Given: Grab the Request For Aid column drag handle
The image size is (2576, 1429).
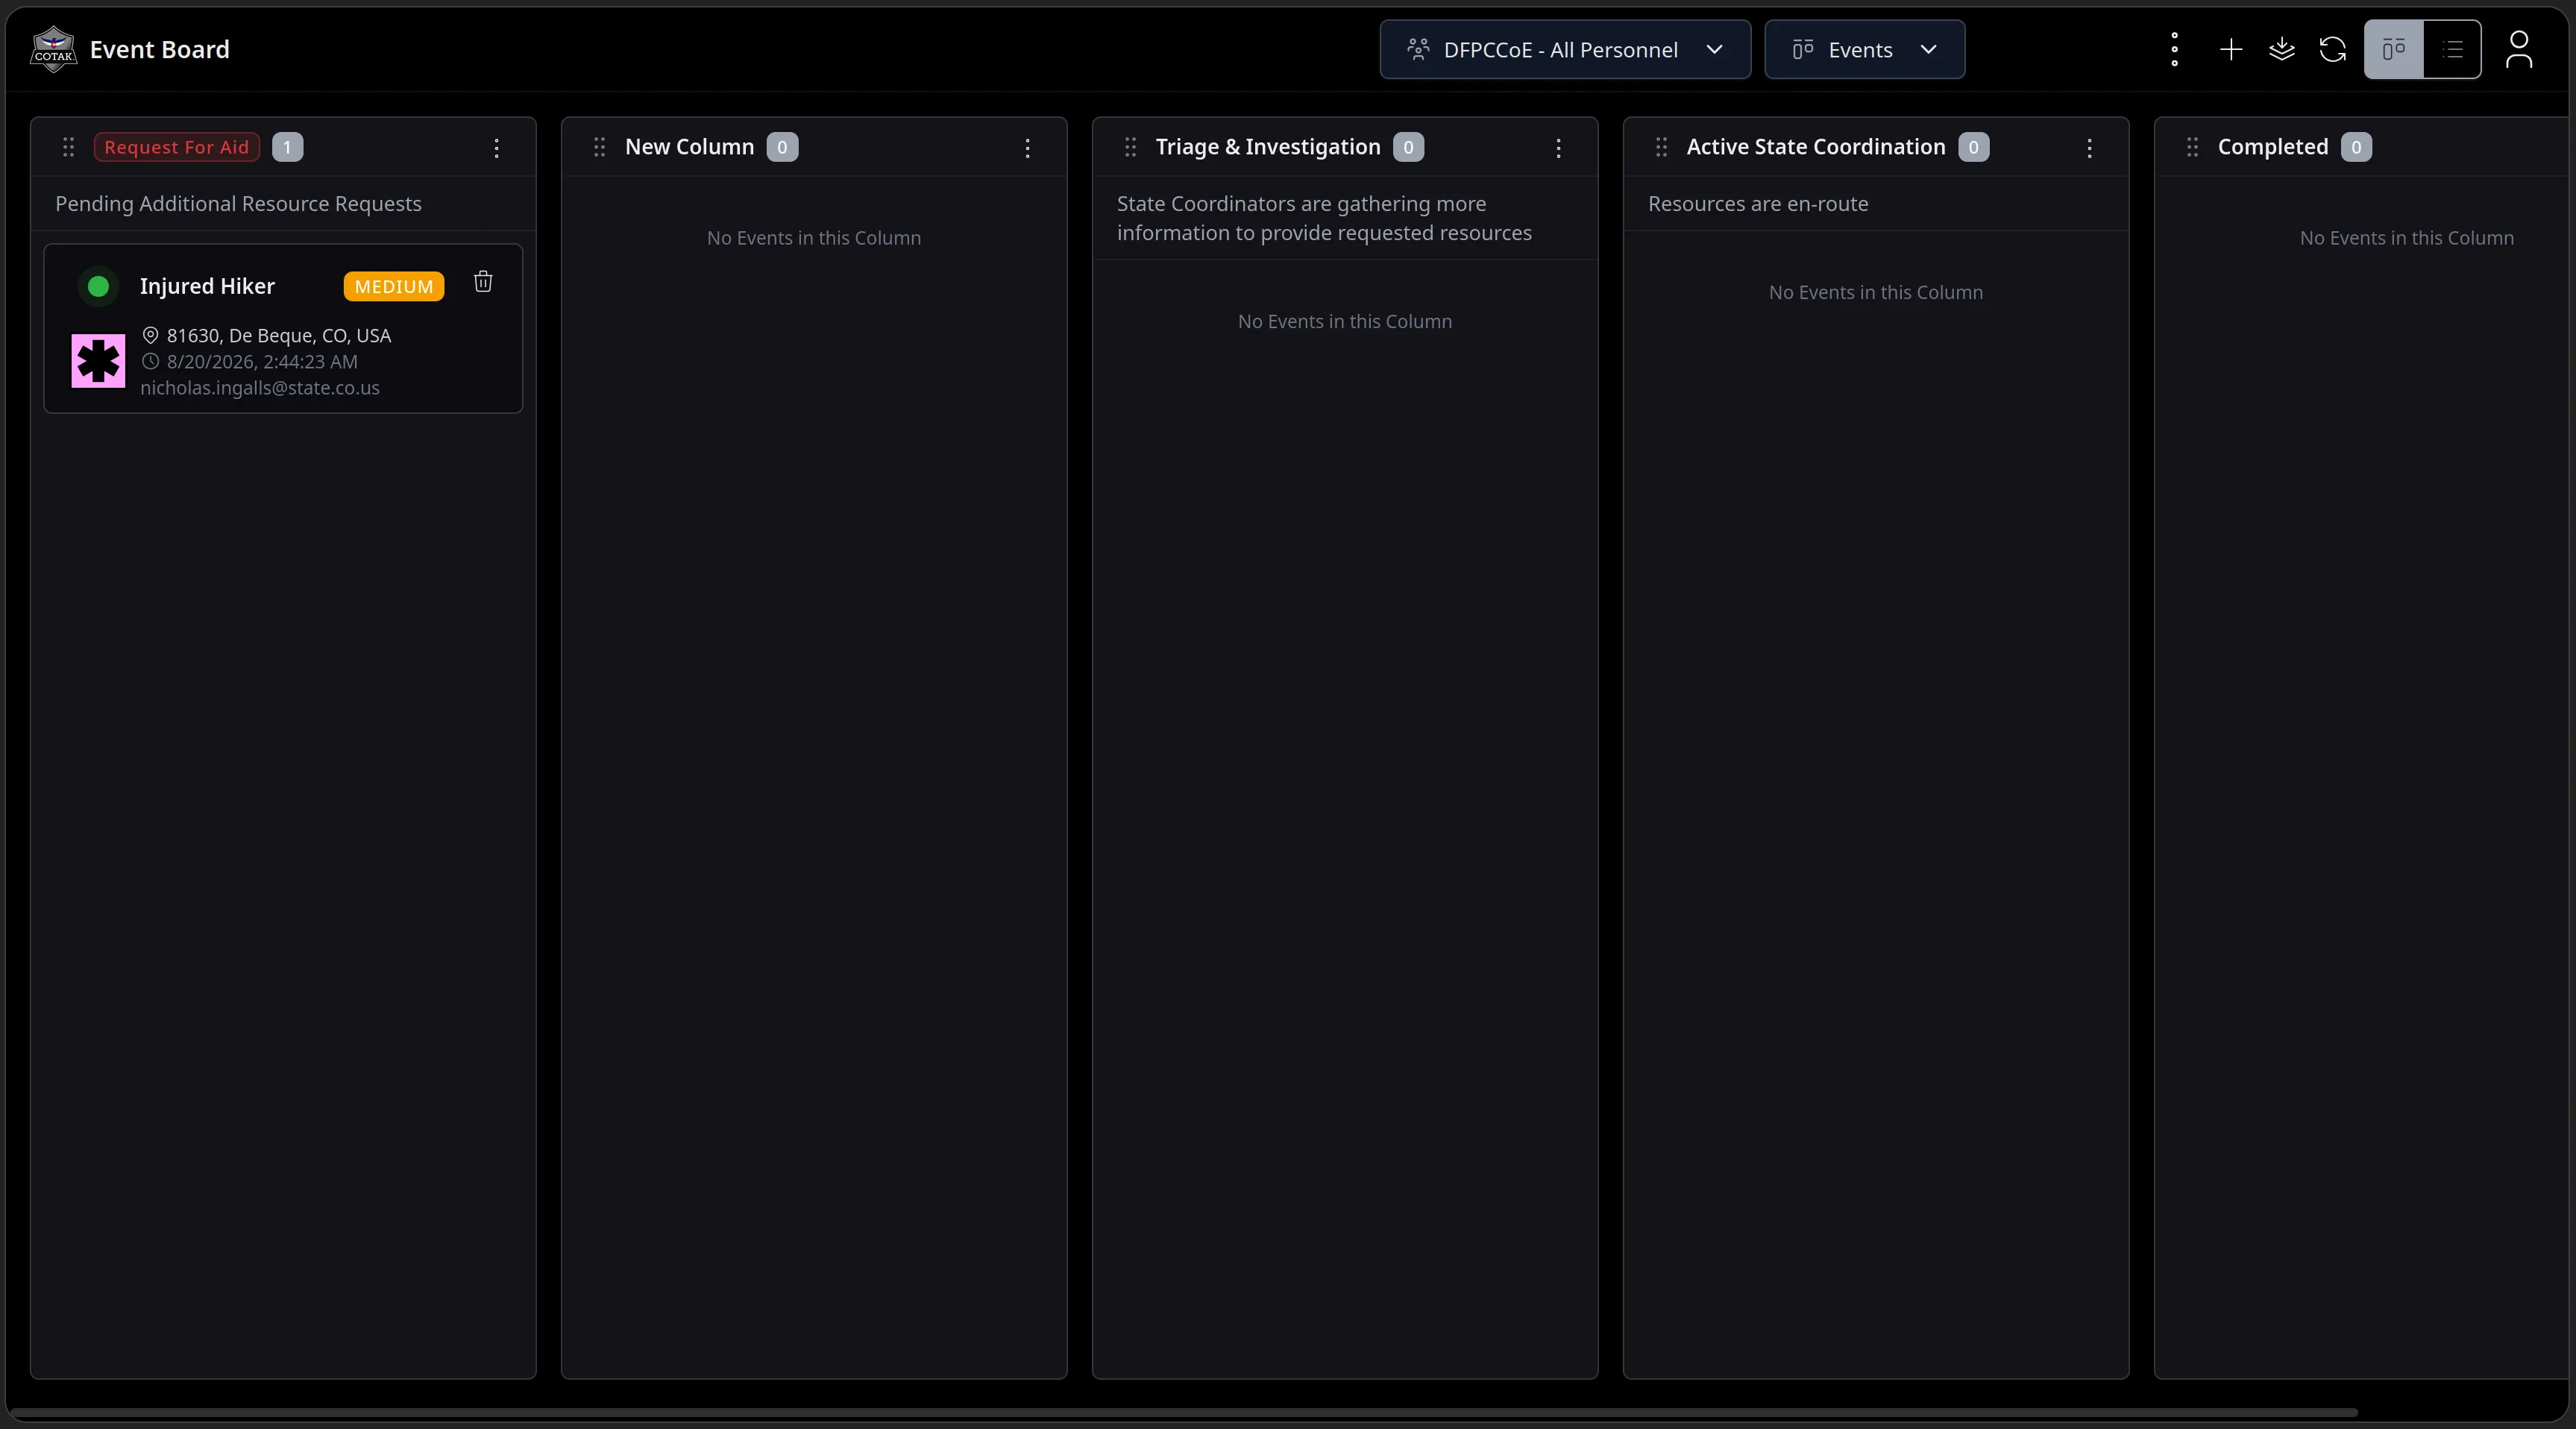Looking at the screenshot, I should 68,147.
